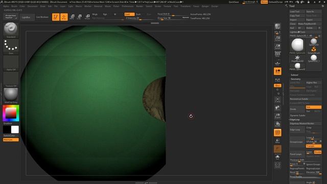Click the L.Sym icon
Screen dimensions: 327x184
tap(277, 80)
